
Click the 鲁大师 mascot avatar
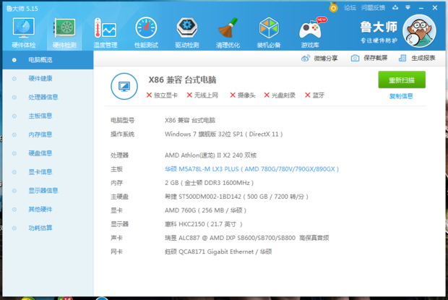pyautogui.click(x=419, y=31)
